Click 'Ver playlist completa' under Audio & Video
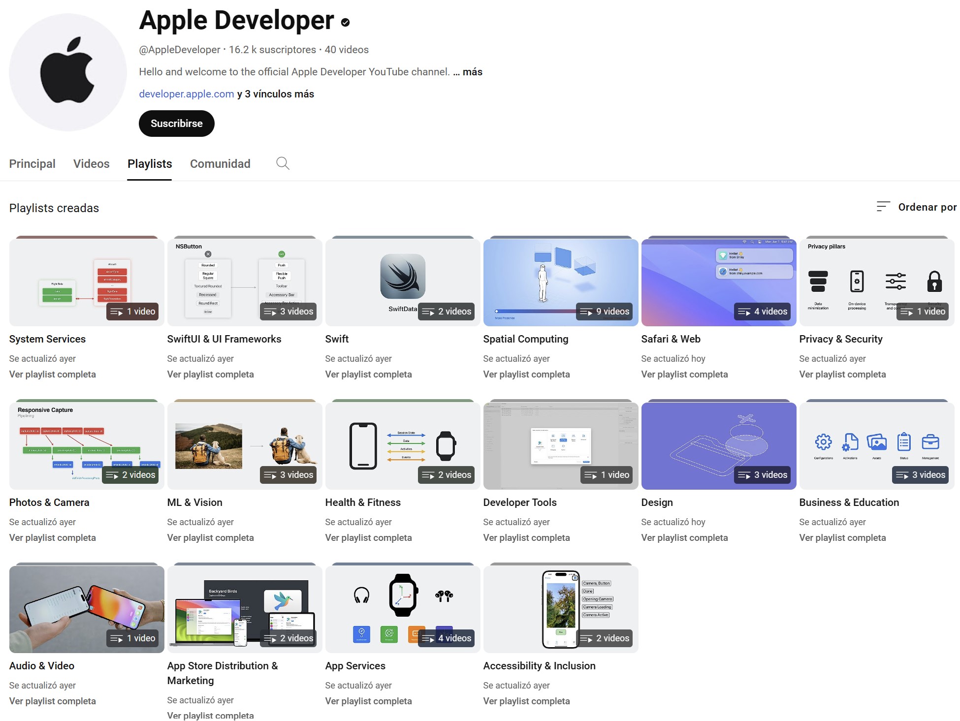The width and height of the screenshot is (960, 721). coord(52,701)
